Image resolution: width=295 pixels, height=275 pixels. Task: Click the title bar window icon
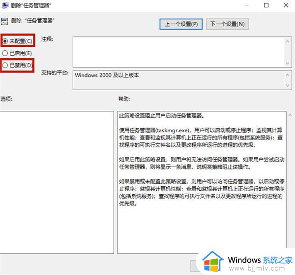[5, 5]
